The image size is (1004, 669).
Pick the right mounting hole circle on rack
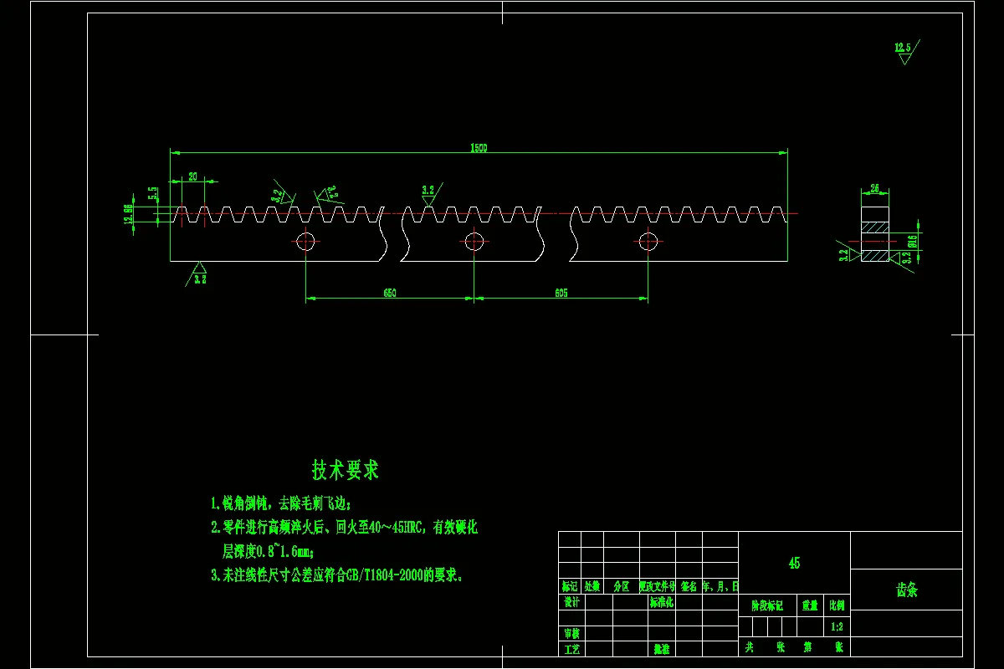point(648,242)
